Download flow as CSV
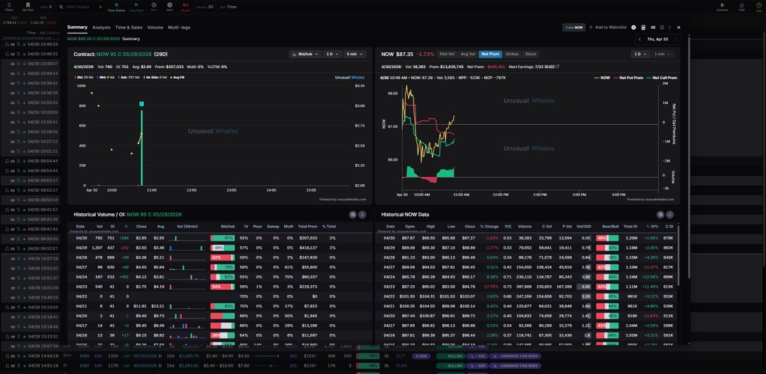 tap(741, 7)
